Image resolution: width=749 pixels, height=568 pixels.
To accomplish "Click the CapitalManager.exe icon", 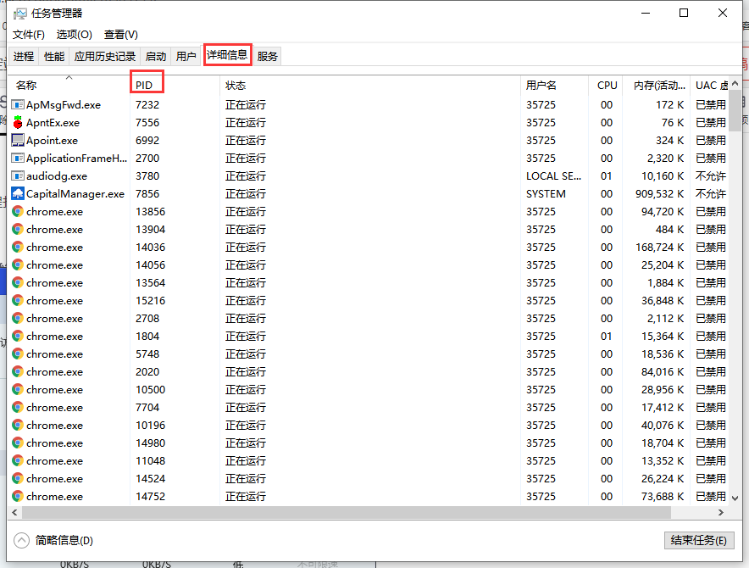I will pos(19,193).
